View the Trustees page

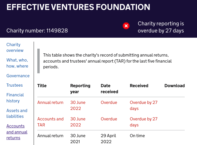tap(15, 85)
